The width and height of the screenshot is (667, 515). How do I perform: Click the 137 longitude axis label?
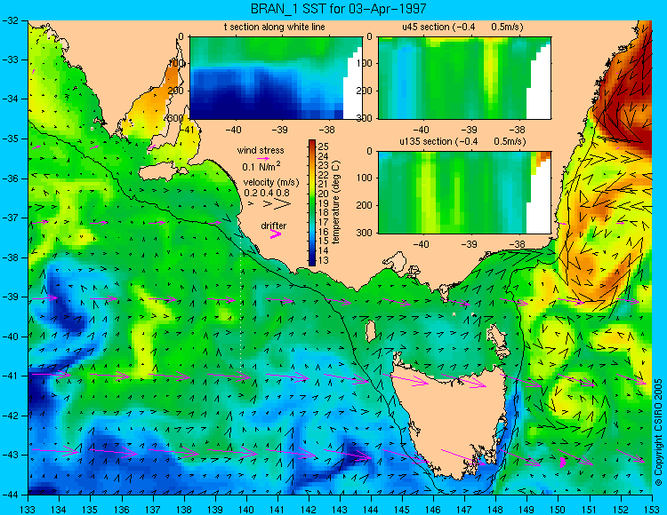click(x=153, y=510)
